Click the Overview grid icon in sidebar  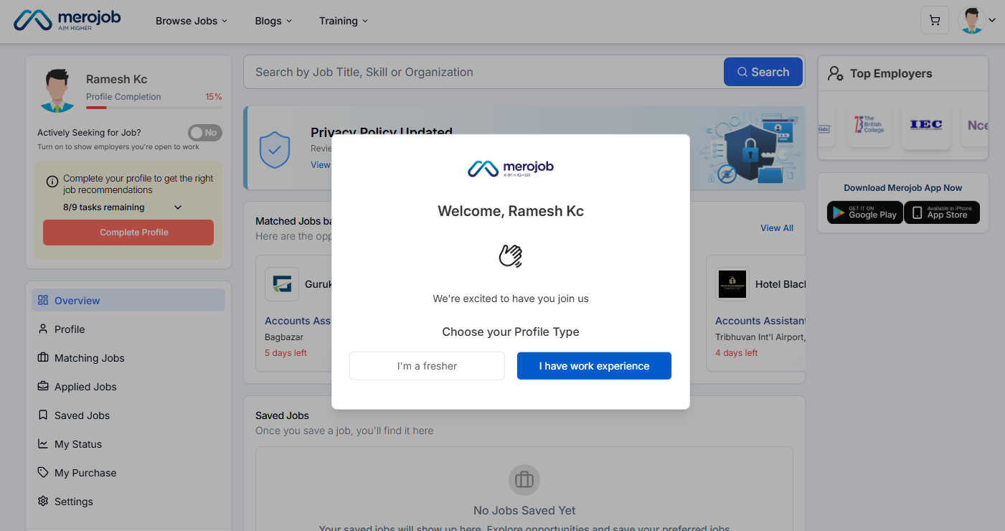(43, 301)
